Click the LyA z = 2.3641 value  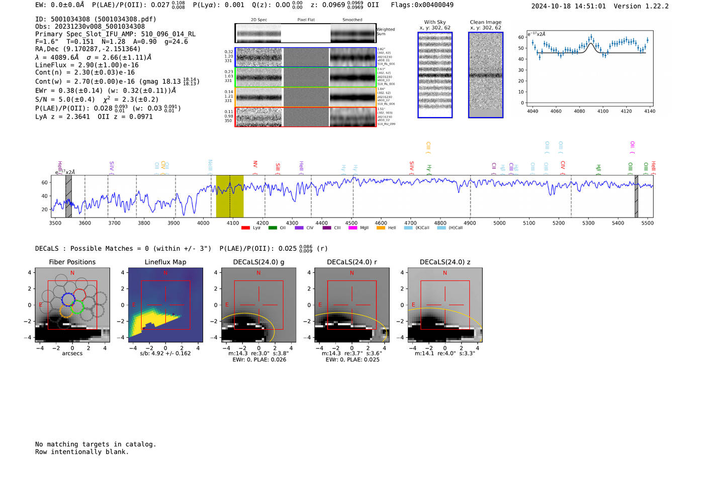[62, 117]
